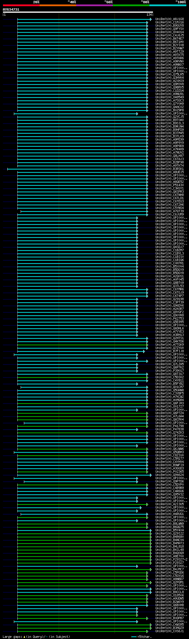The image size is (189, 639).
Task: Open the UniRef100_B7FIJ8 hit
Action: (x=170, y=351)
